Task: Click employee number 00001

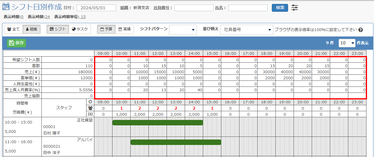Action: pyautogui.click(x=49, y=127)
